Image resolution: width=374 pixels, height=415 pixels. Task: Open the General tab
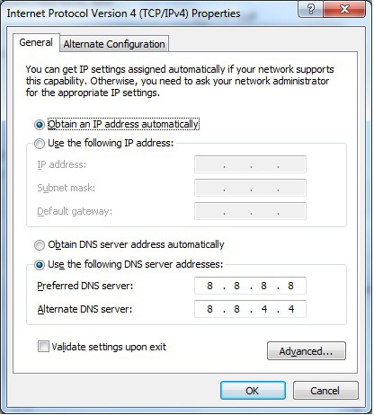pos(36,42)
